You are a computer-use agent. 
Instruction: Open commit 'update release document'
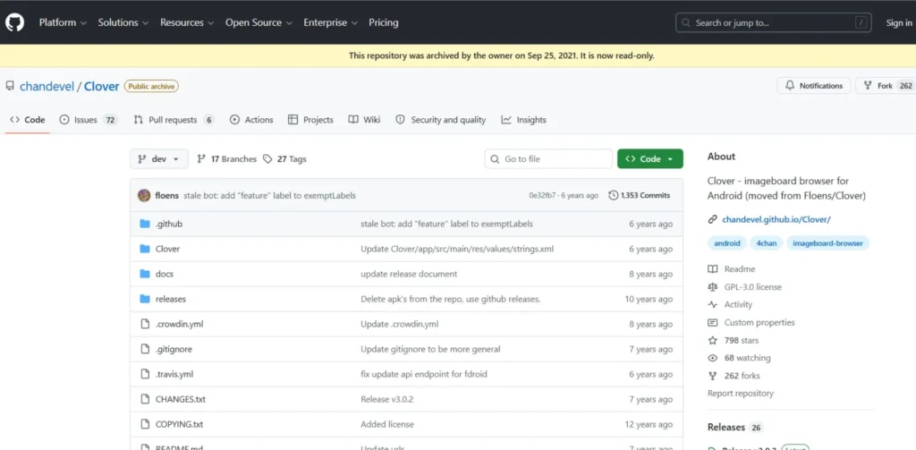pos(409,274)
